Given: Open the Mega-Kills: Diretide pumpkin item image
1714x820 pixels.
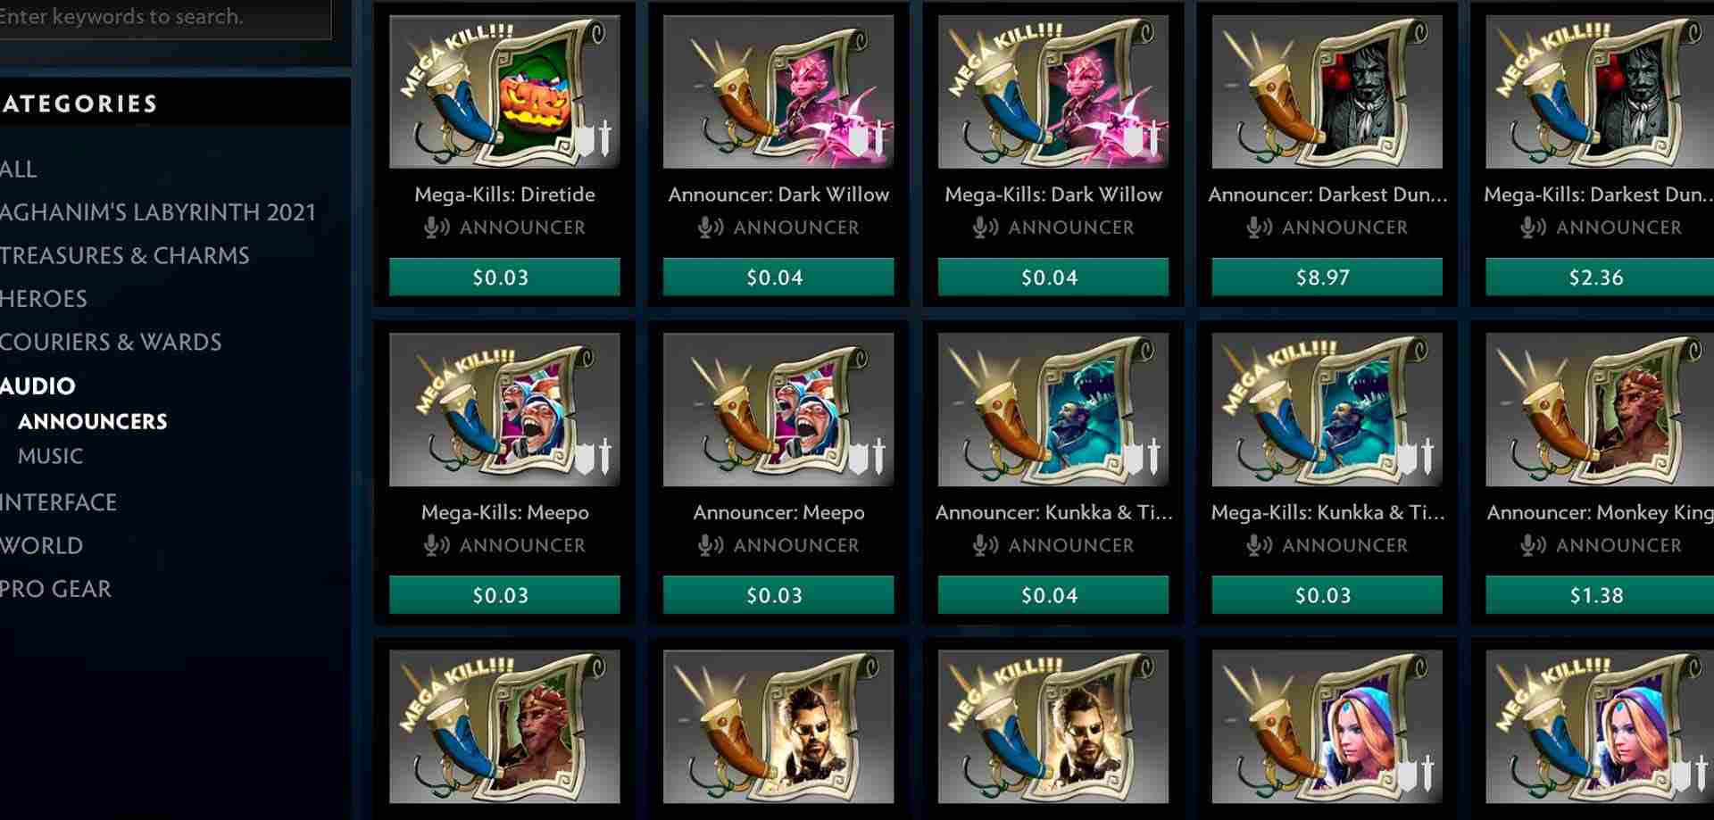Looking at the screenshot, I should (x=504, y=91).
